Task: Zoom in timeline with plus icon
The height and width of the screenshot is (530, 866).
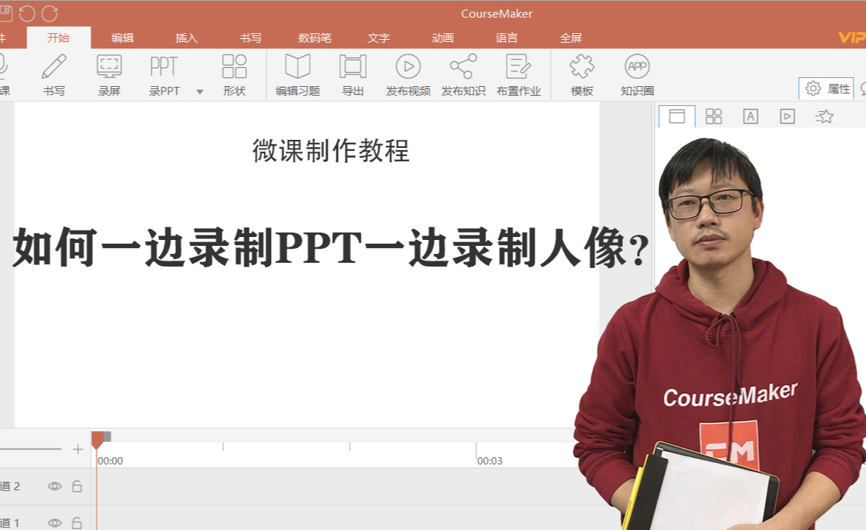Action: [78, 449]
